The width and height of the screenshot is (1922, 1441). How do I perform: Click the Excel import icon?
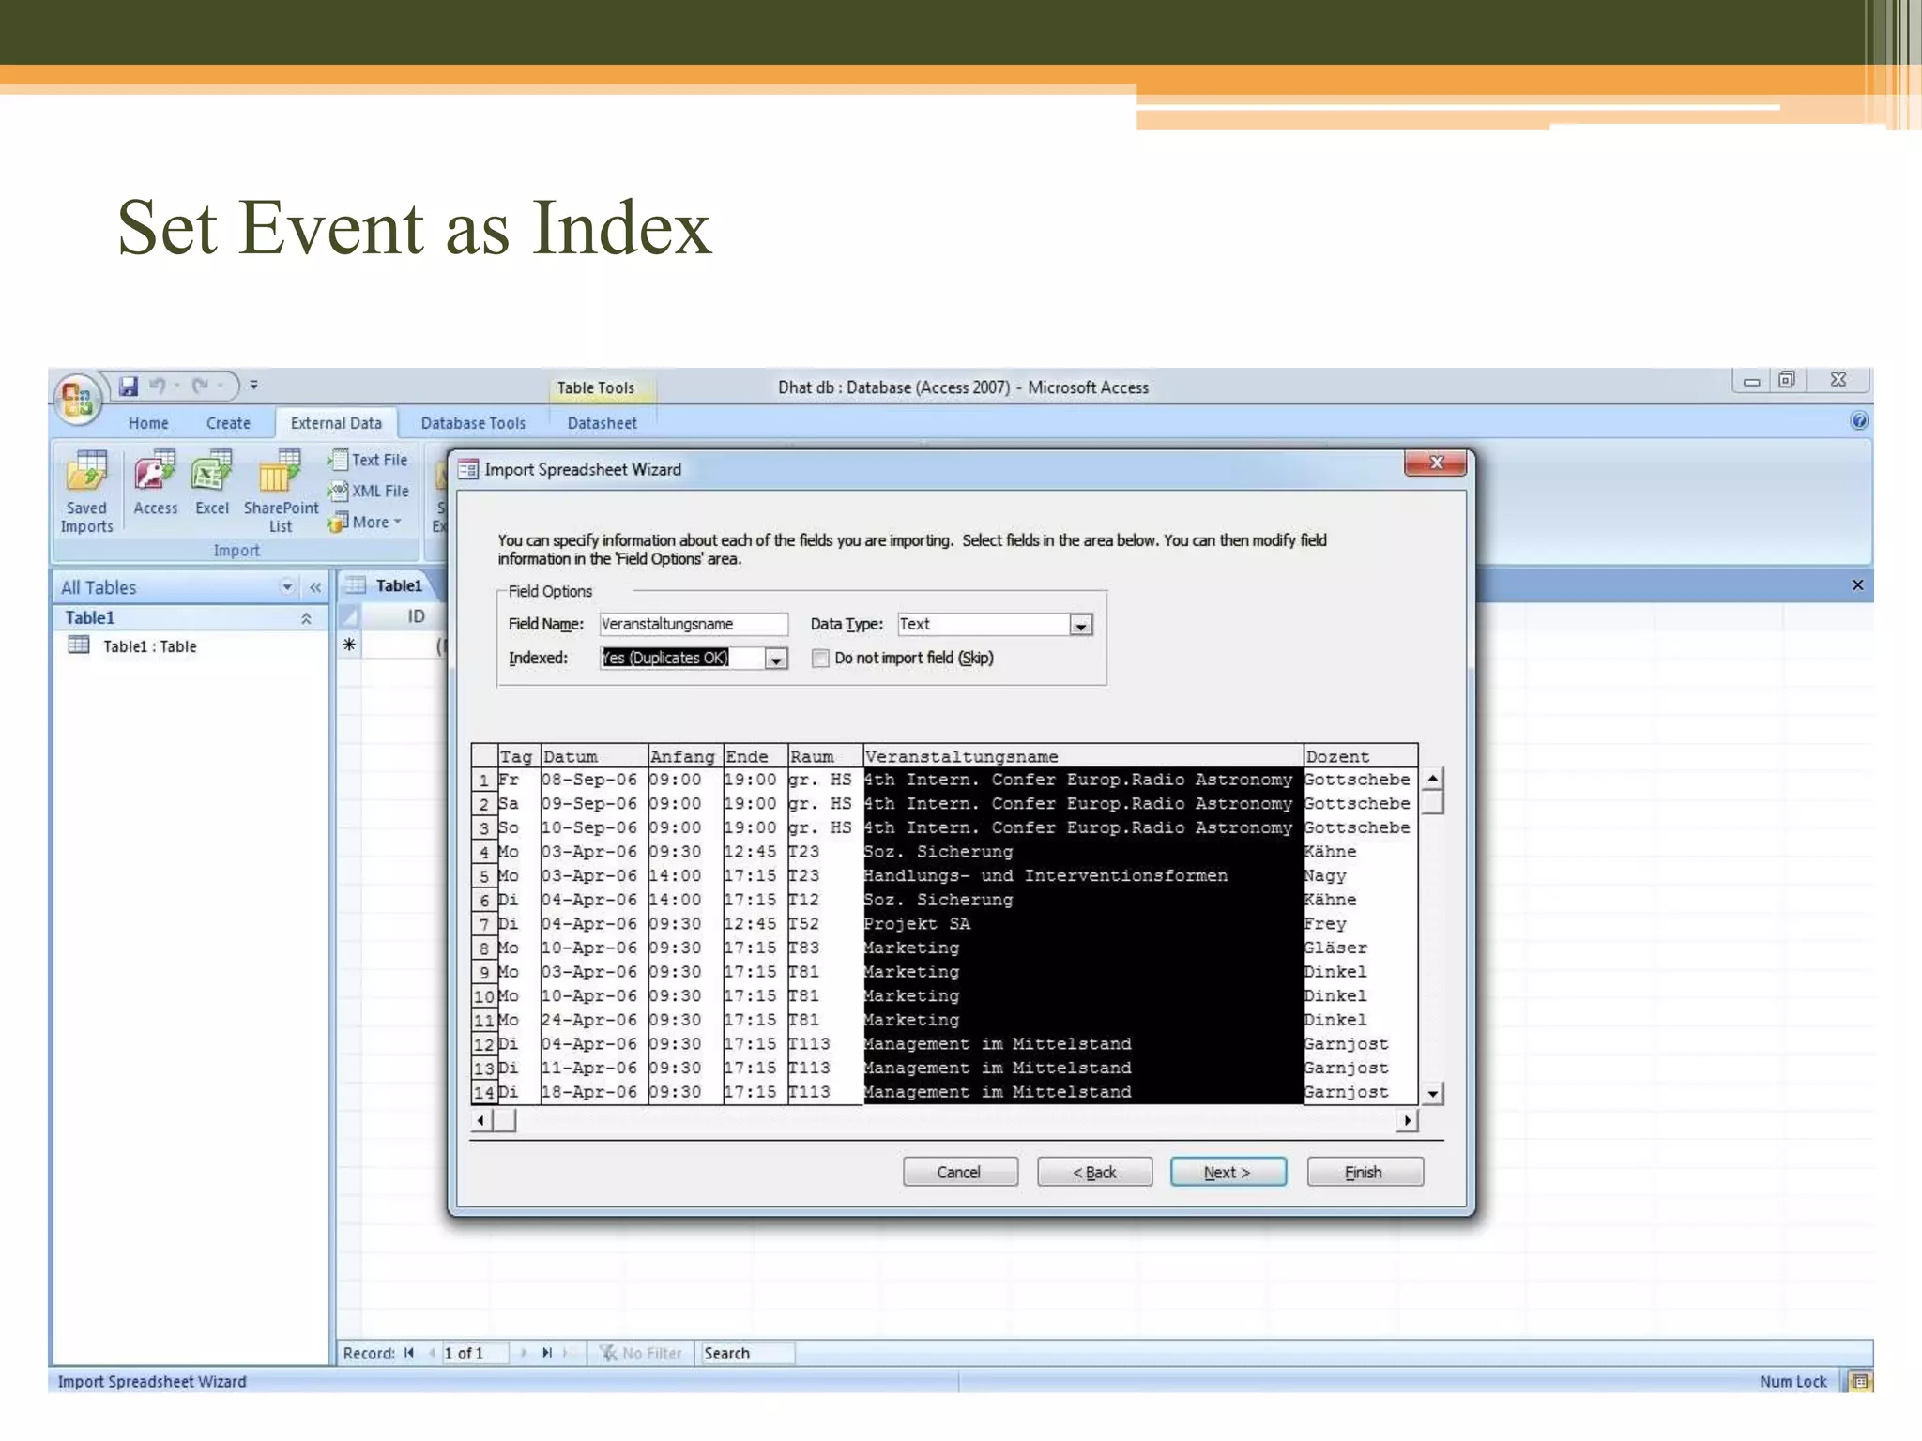pos(211,482)
